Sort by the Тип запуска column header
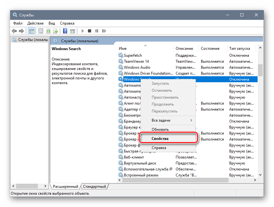The image size is (274, 207). click(x=242, y=49)
